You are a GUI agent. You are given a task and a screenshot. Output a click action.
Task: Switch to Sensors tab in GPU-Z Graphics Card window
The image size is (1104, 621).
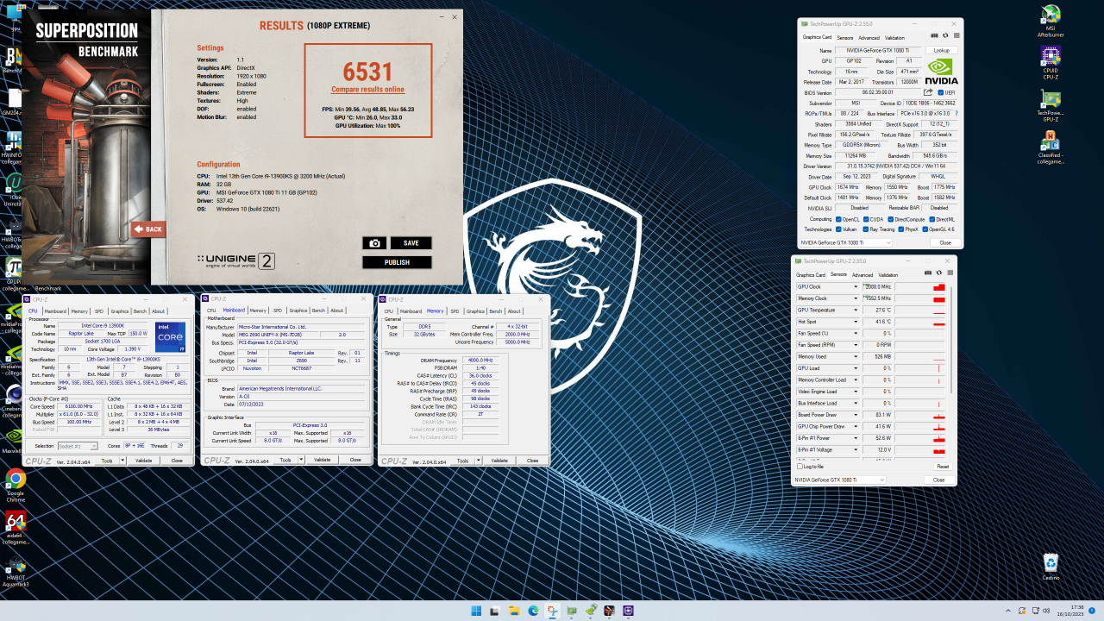[x=845, y=37]
